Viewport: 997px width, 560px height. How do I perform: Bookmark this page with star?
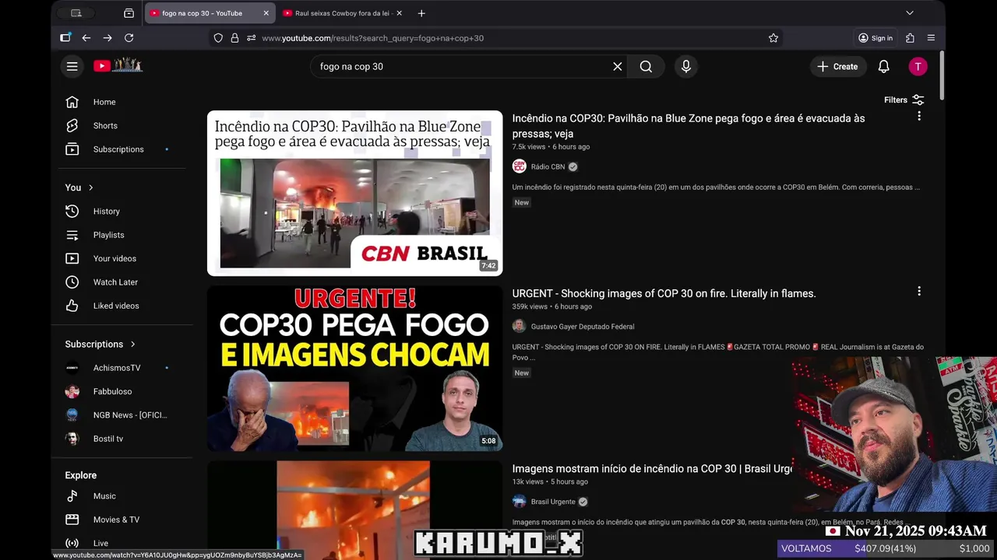[773, 38]
